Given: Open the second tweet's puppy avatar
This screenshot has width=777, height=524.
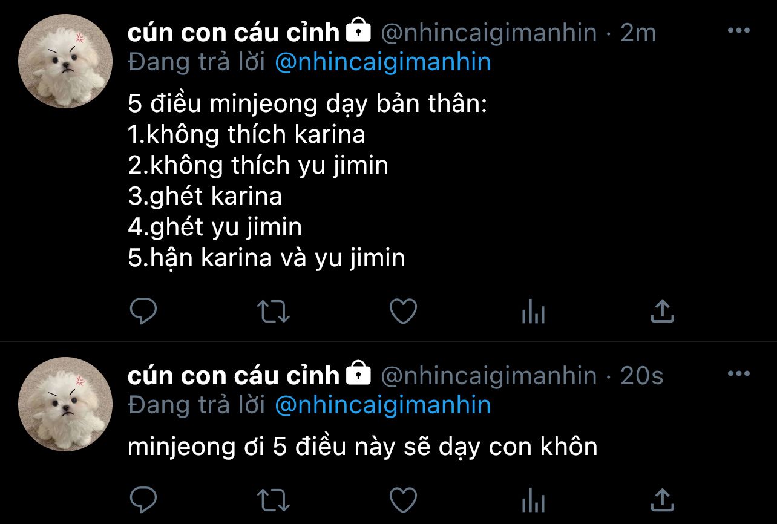Looking at the screenshot, I should 65,404.
